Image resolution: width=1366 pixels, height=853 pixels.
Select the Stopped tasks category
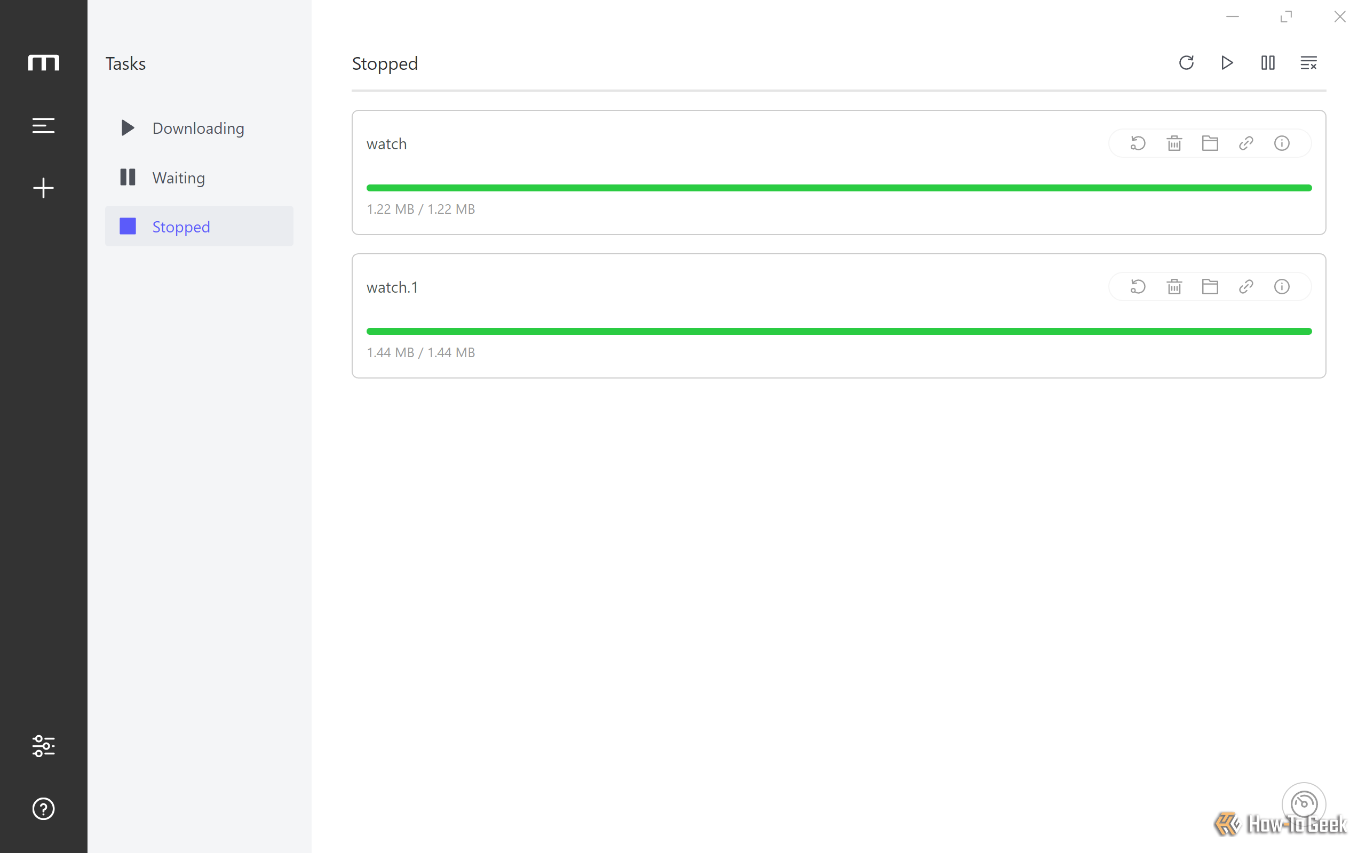198,226
